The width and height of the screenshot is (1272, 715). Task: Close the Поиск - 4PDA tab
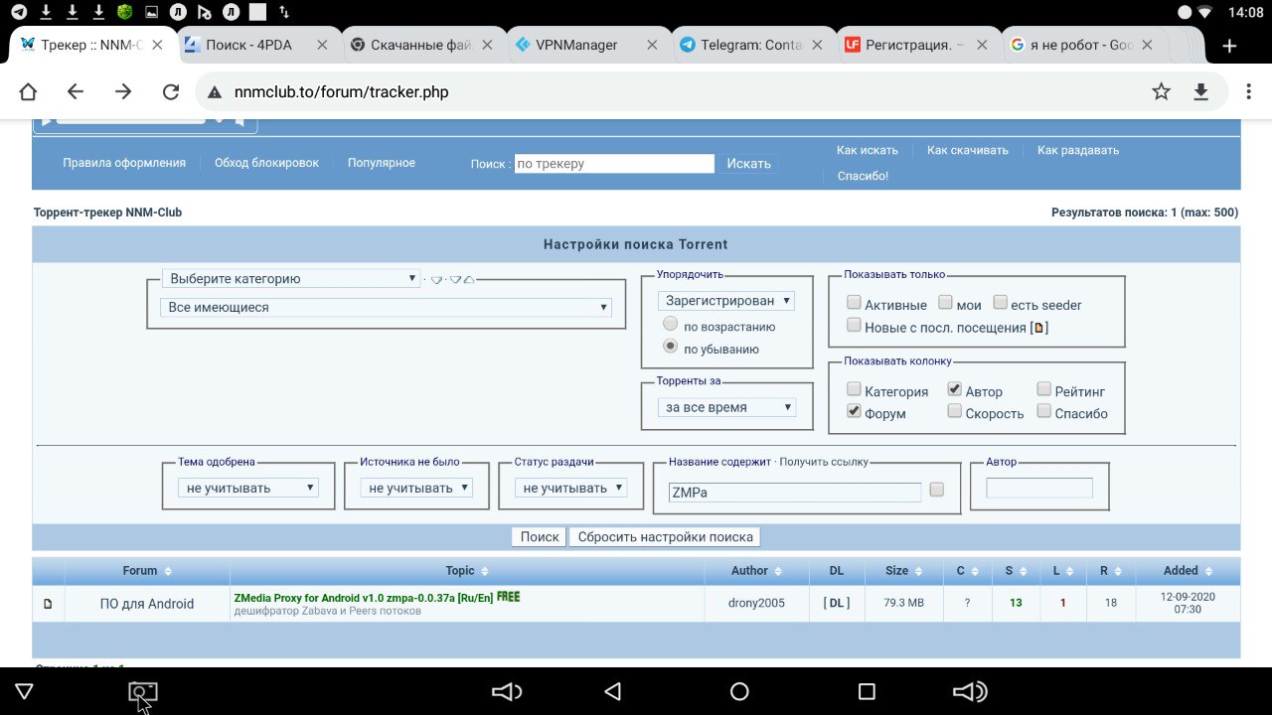click(322, 45)
